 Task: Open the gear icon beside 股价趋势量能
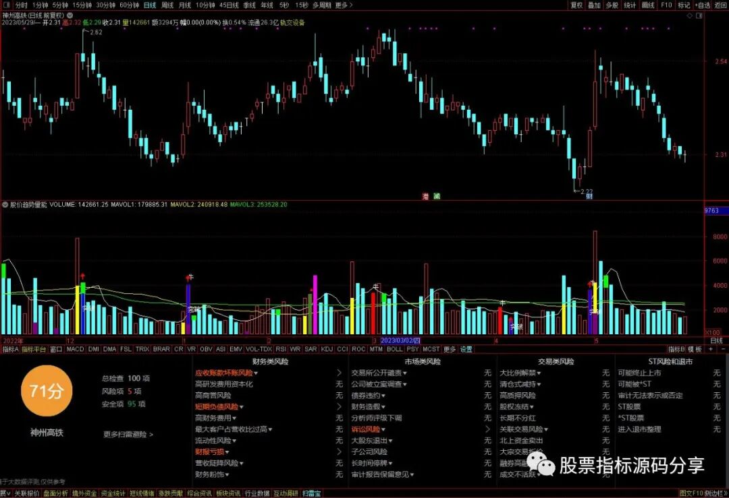pyautogui.click(x=5, y=205)
